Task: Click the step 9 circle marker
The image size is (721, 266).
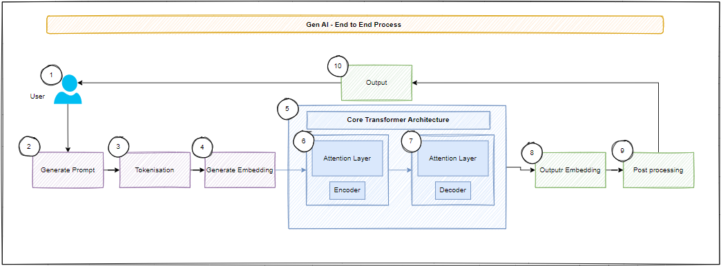Action: click(x=622, y=150)
